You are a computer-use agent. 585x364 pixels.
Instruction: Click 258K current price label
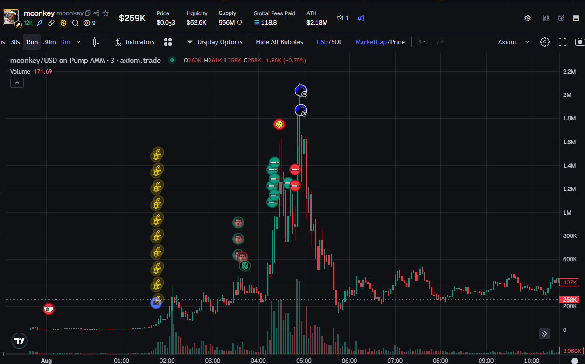click(570, 300)
